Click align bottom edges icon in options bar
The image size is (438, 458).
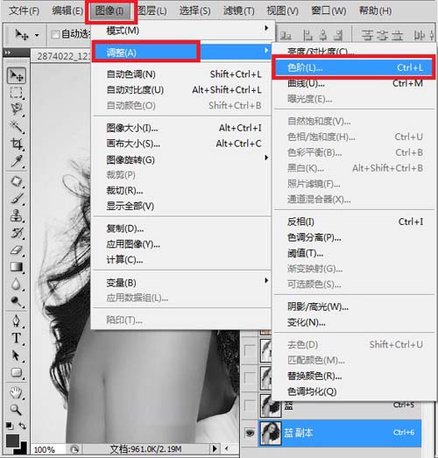pos(286,36)
